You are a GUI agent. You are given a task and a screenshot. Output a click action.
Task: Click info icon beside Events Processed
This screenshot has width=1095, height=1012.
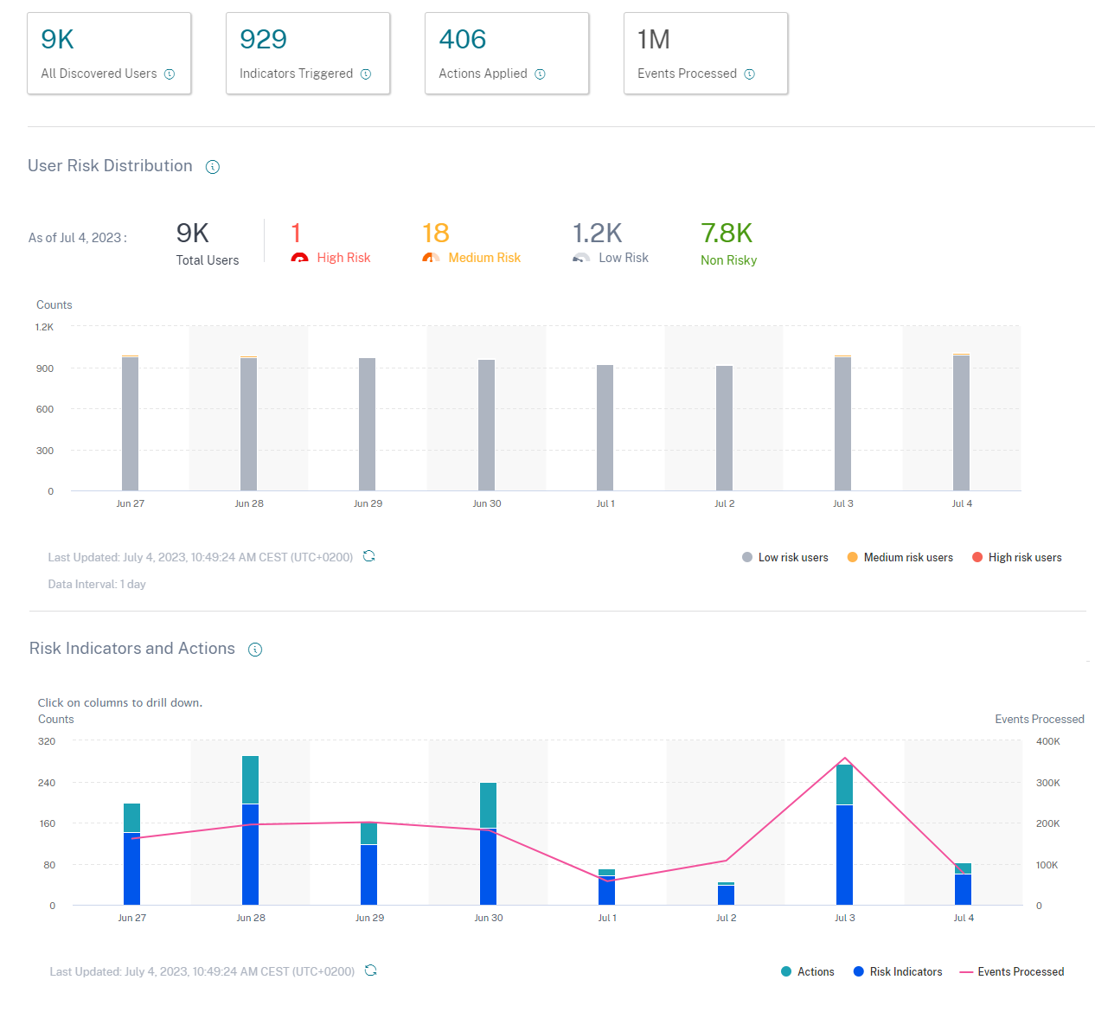[750, 74]
